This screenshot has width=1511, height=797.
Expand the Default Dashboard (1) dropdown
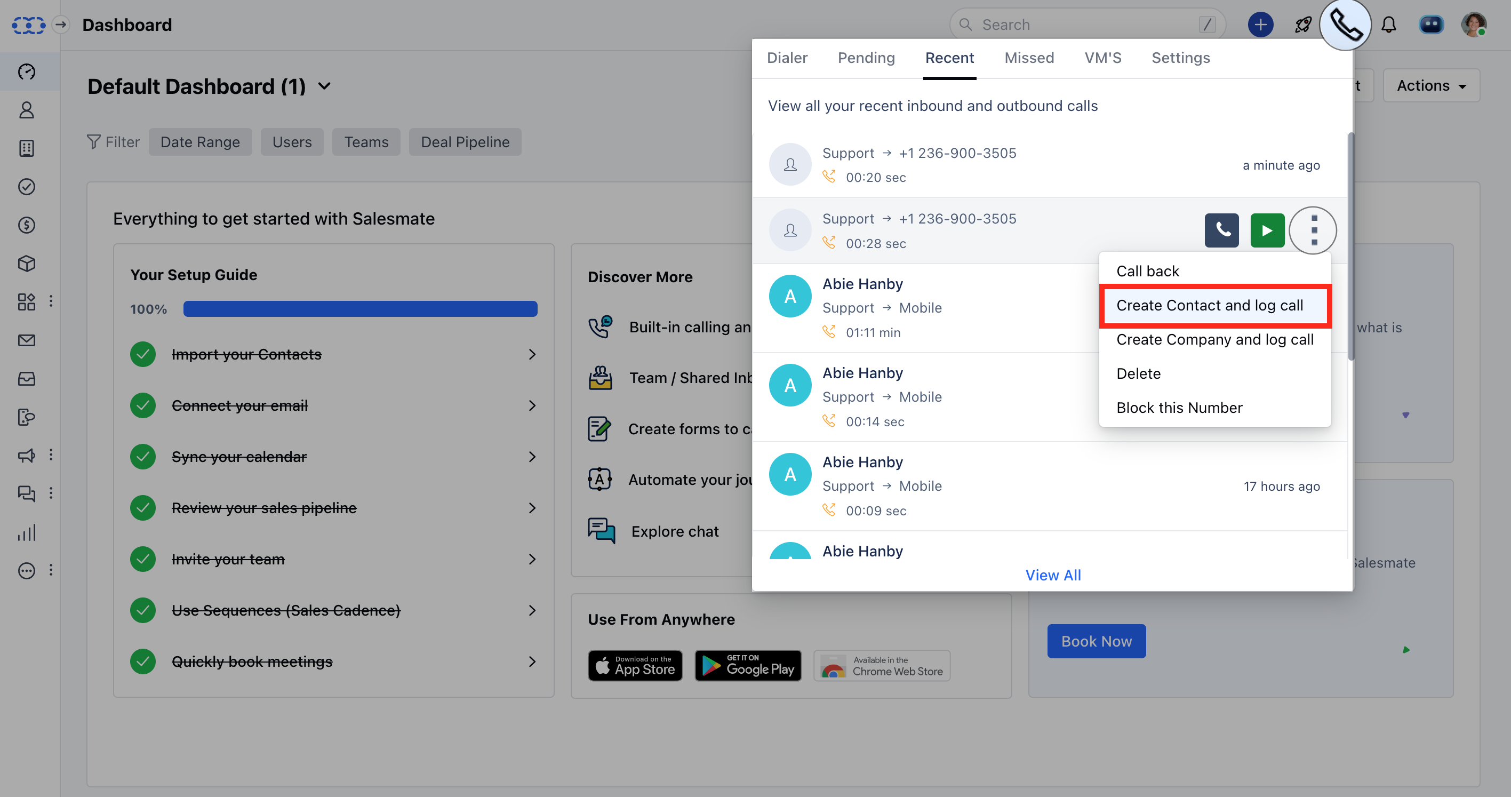[x=324, y=86]
